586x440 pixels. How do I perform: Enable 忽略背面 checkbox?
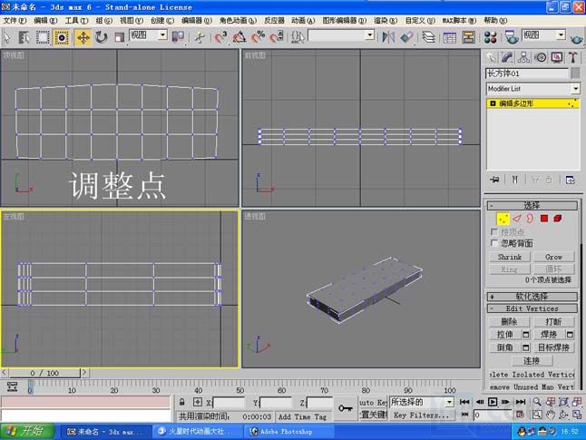pos(494,243)
